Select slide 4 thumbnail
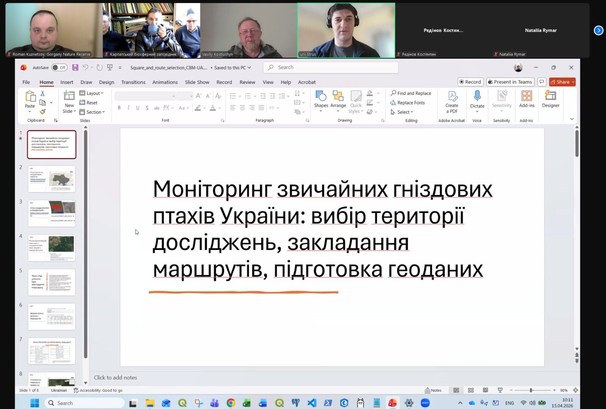This screenshot has width=606, height=409. (52, 248)
